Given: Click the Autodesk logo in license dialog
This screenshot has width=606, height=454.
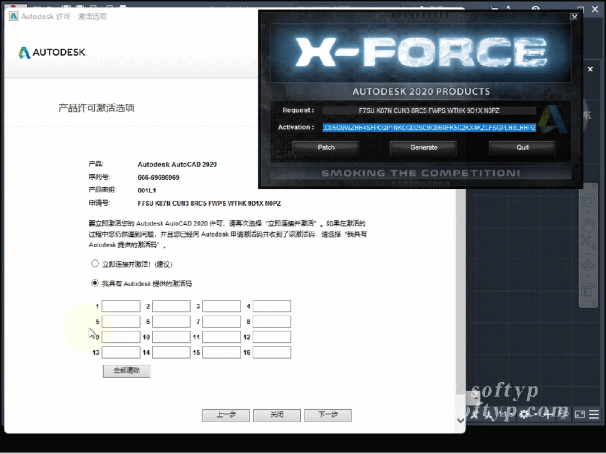Looking at the screenshot, I should [53, 52].
